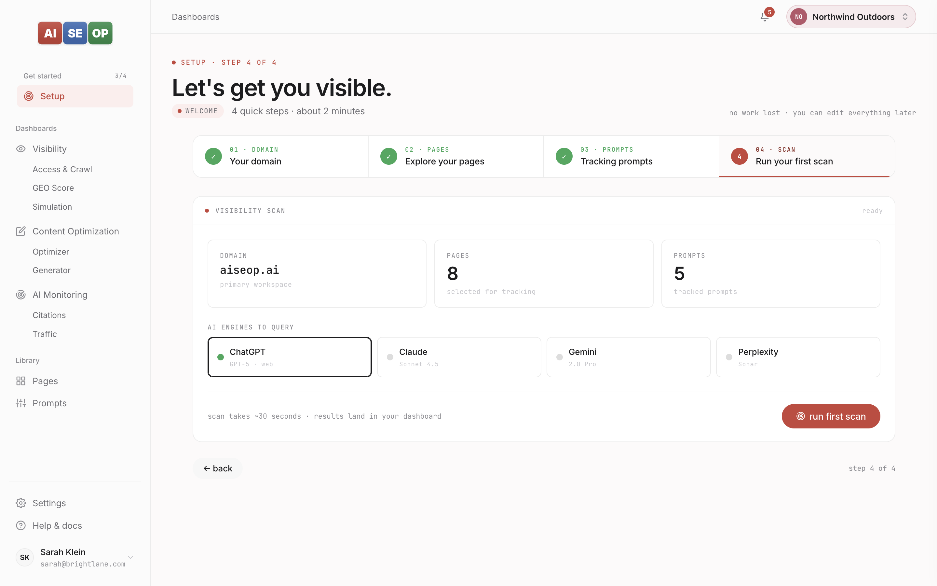Click the sarah@brightlane.com email text
This screenshot has width=937, height=586.
pos(83,564)
